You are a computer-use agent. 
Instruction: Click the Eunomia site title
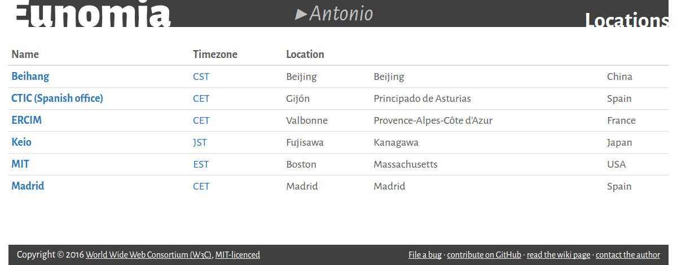click(91, 14)
